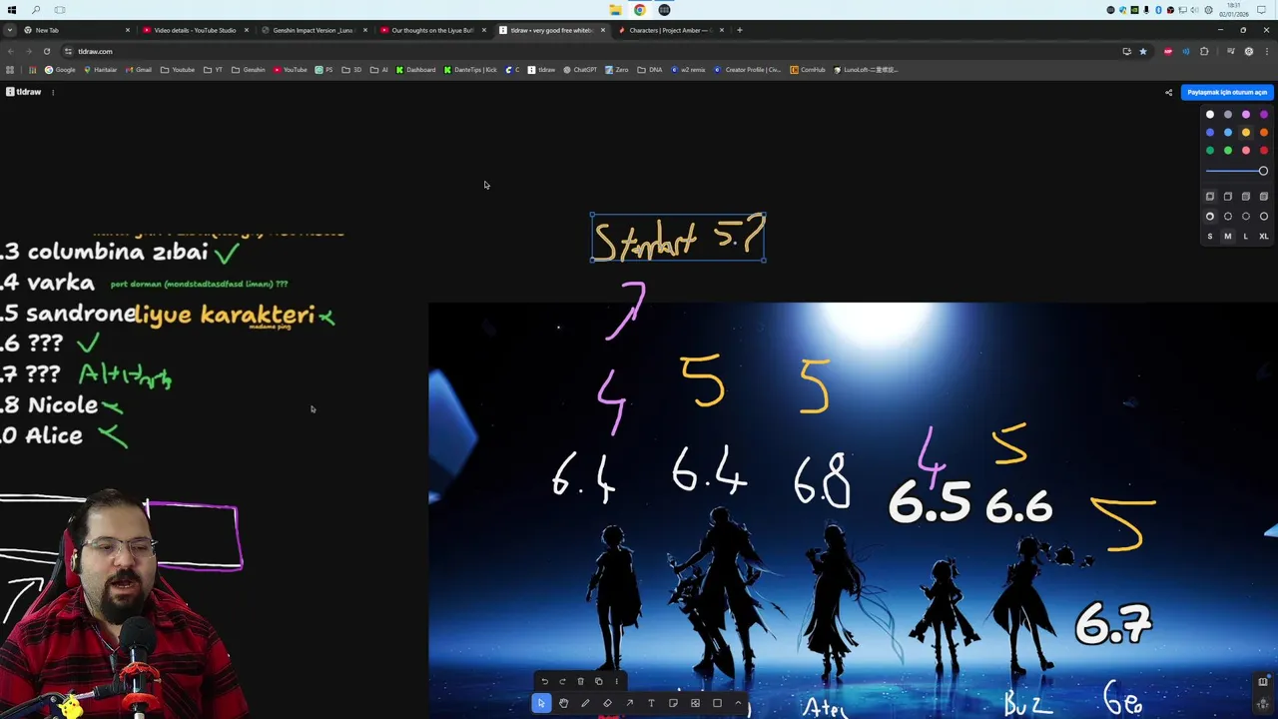Screen dimensions: 1278x719
Task: Choose the third fill style option
Action: (1246, 197)
